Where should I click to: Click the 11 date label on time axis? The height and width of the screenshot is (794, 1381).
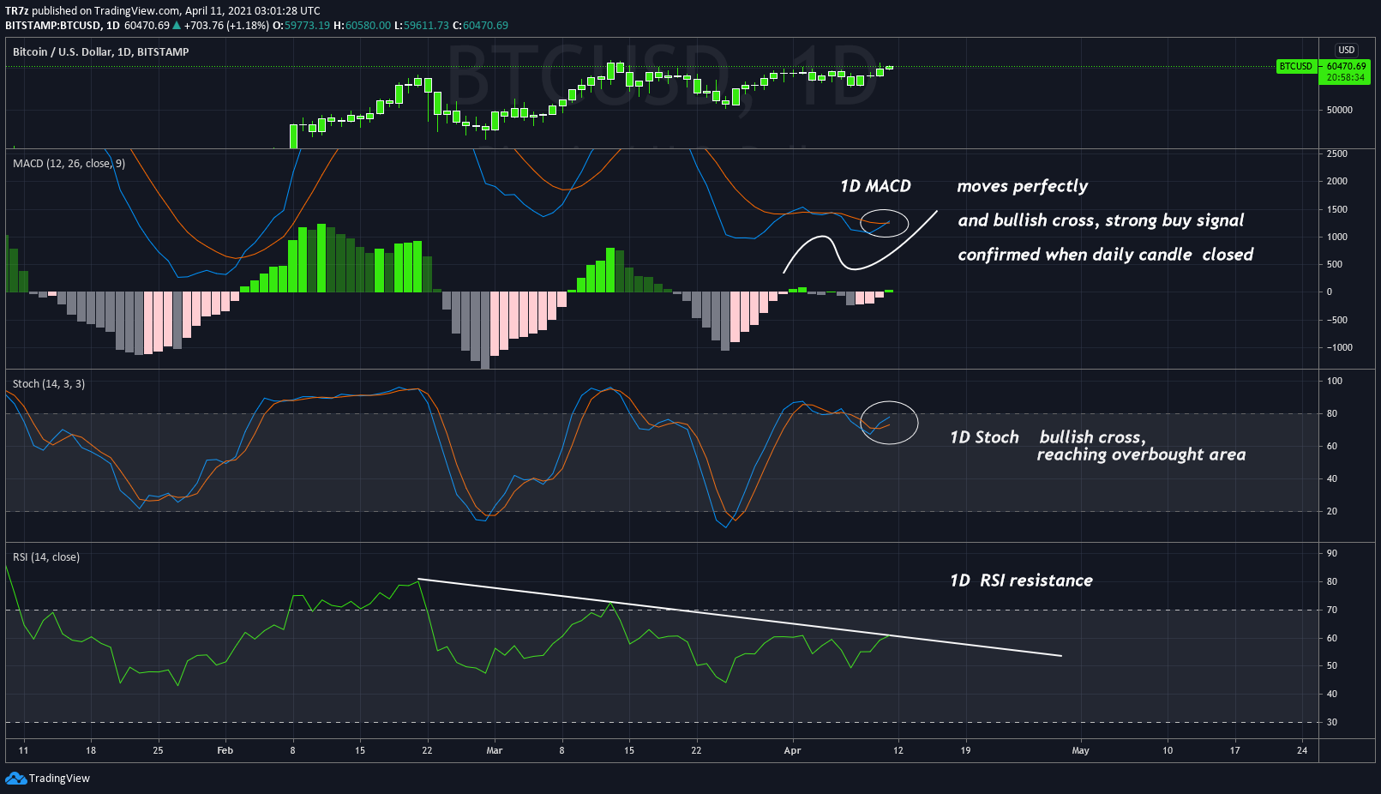[x=23, y=750]
